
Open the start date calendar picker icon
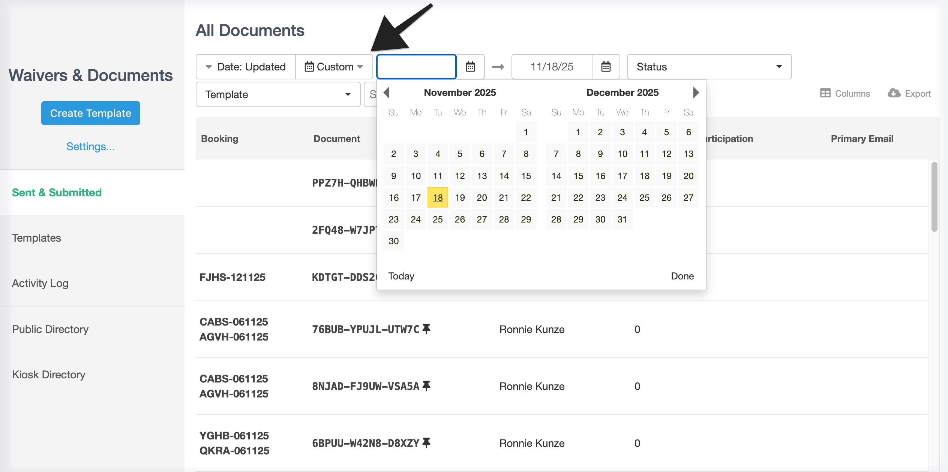click(x=470, y=67)
